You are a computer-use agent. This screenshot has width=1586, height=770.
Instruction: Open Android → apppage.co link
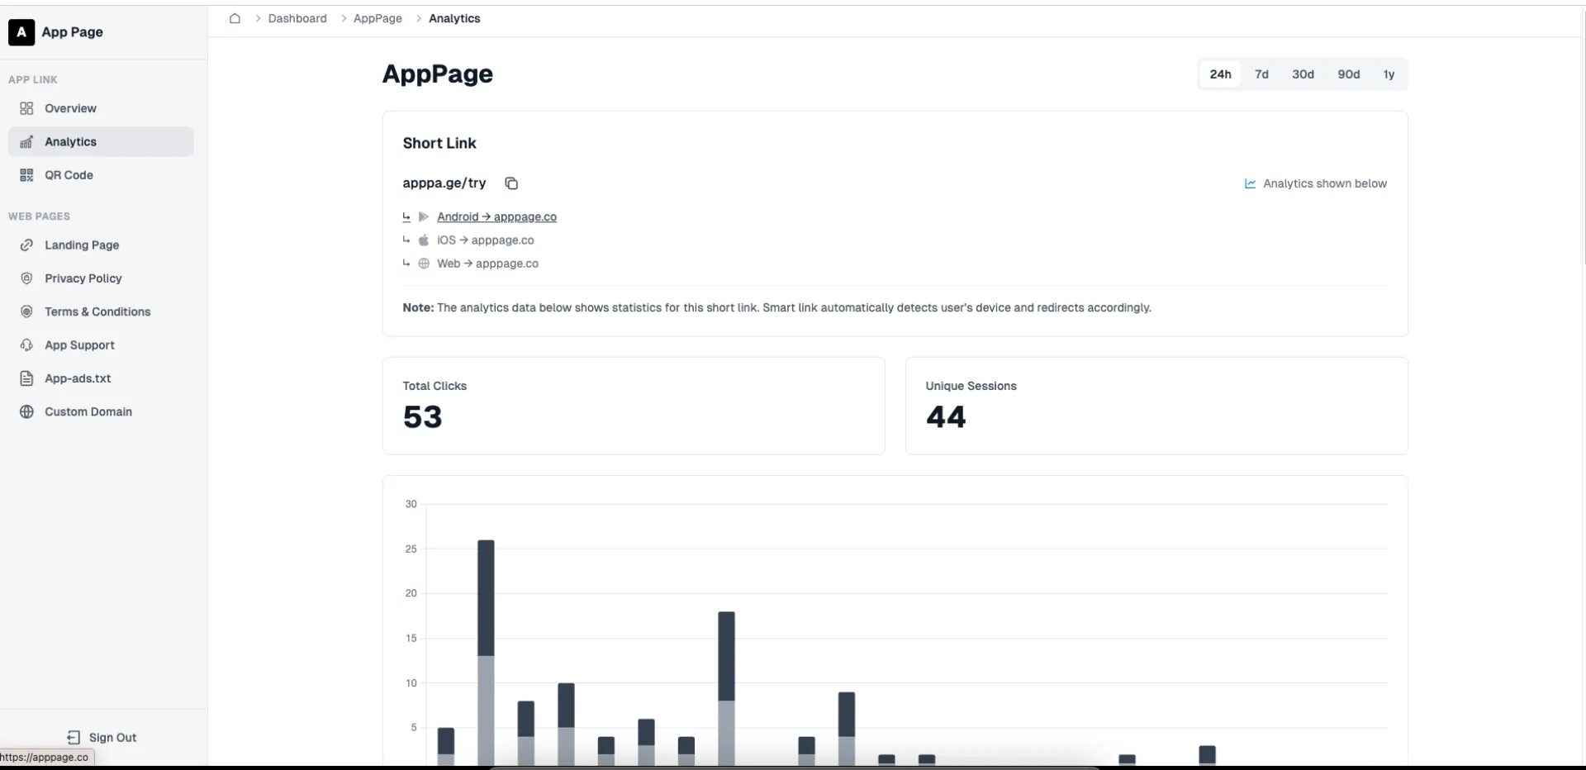click(x=496, y=216)
